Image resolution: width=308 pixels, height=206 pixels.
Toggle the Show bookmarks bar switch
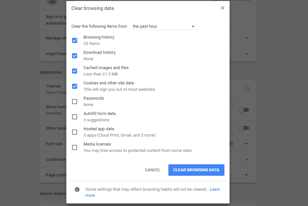point(244,128)
